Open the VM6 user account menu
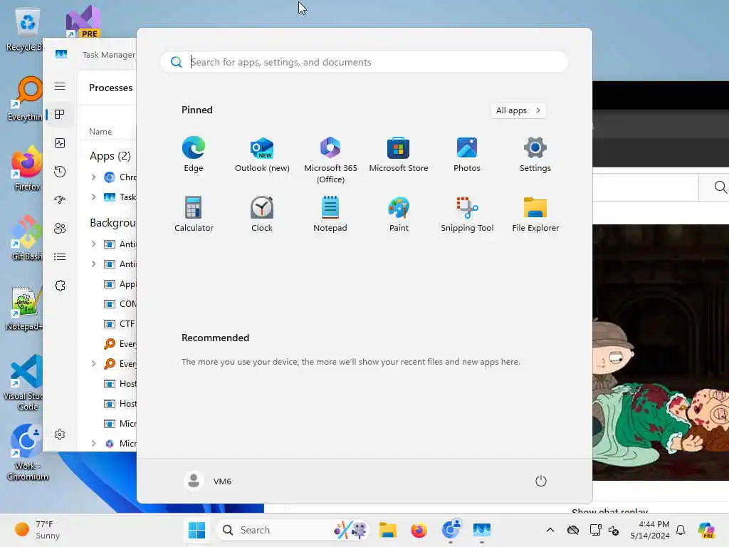Image resolution: width=729 pixels, height=547 pixels. coord(208,481)
